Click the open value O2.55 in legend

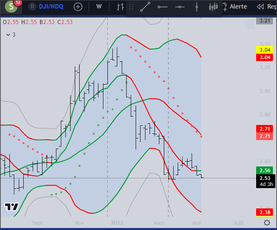pos(11,22)
